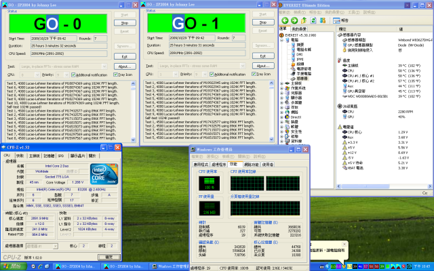The height and width of the screenshot is (271, 434).
Task: Click About... button in GO - 0 window
Action: tap(125, 66)
